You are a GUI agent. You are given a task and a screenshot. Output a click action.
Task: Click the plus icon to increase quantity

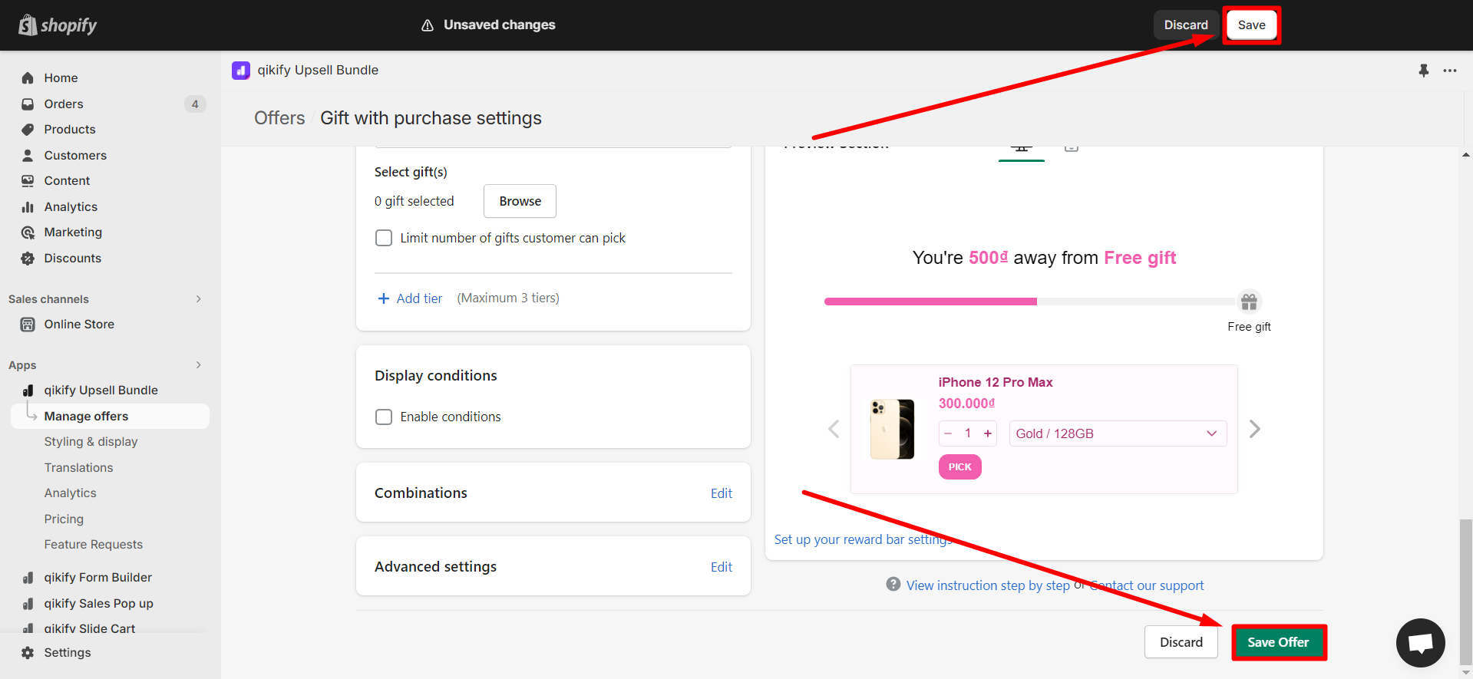987,433
